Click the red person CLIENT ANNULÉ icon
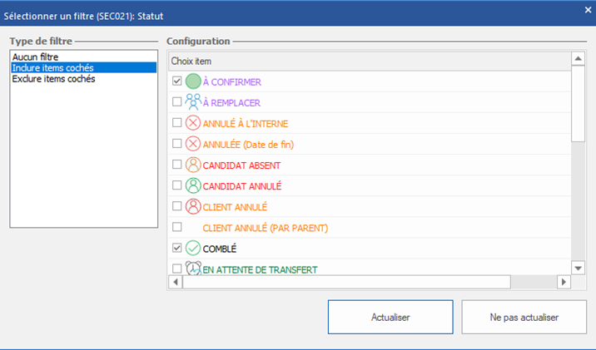The height and width of the screenshot is (350, 596). pos(193,206)
